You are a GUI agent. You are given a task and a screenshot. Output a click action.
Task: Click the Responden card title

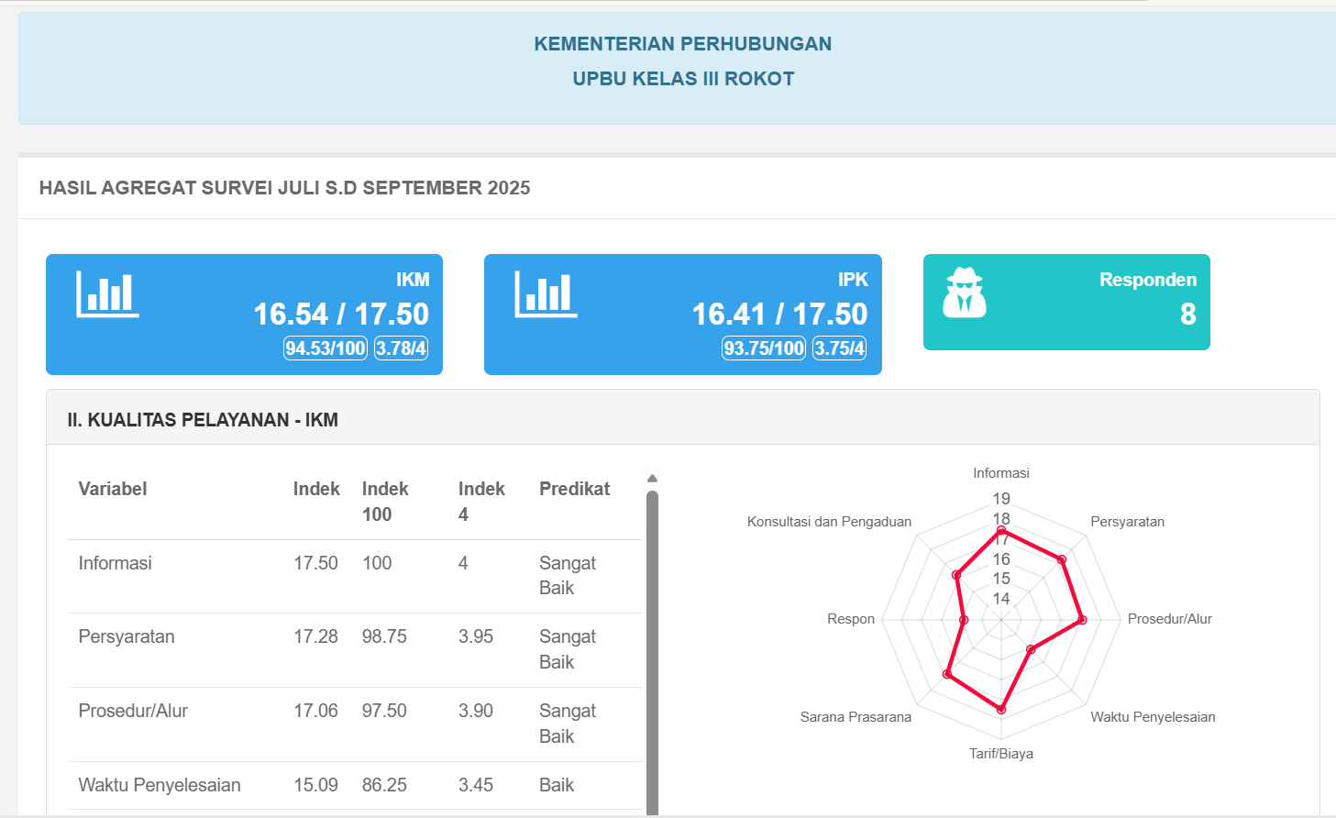tap(1148, 280)
